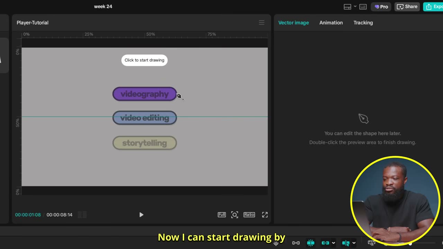Click the preview zoom-to-fit magnifier icon
This screenshot has width=443, height=249.
point(235,215)
